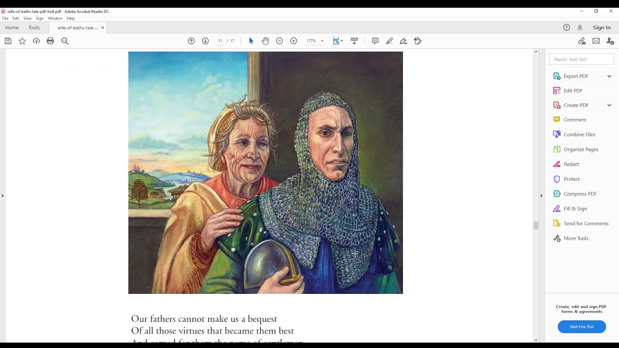Expand the Create PDF chevron
This screenshot has height=348, width=619.
click(609, 105)
